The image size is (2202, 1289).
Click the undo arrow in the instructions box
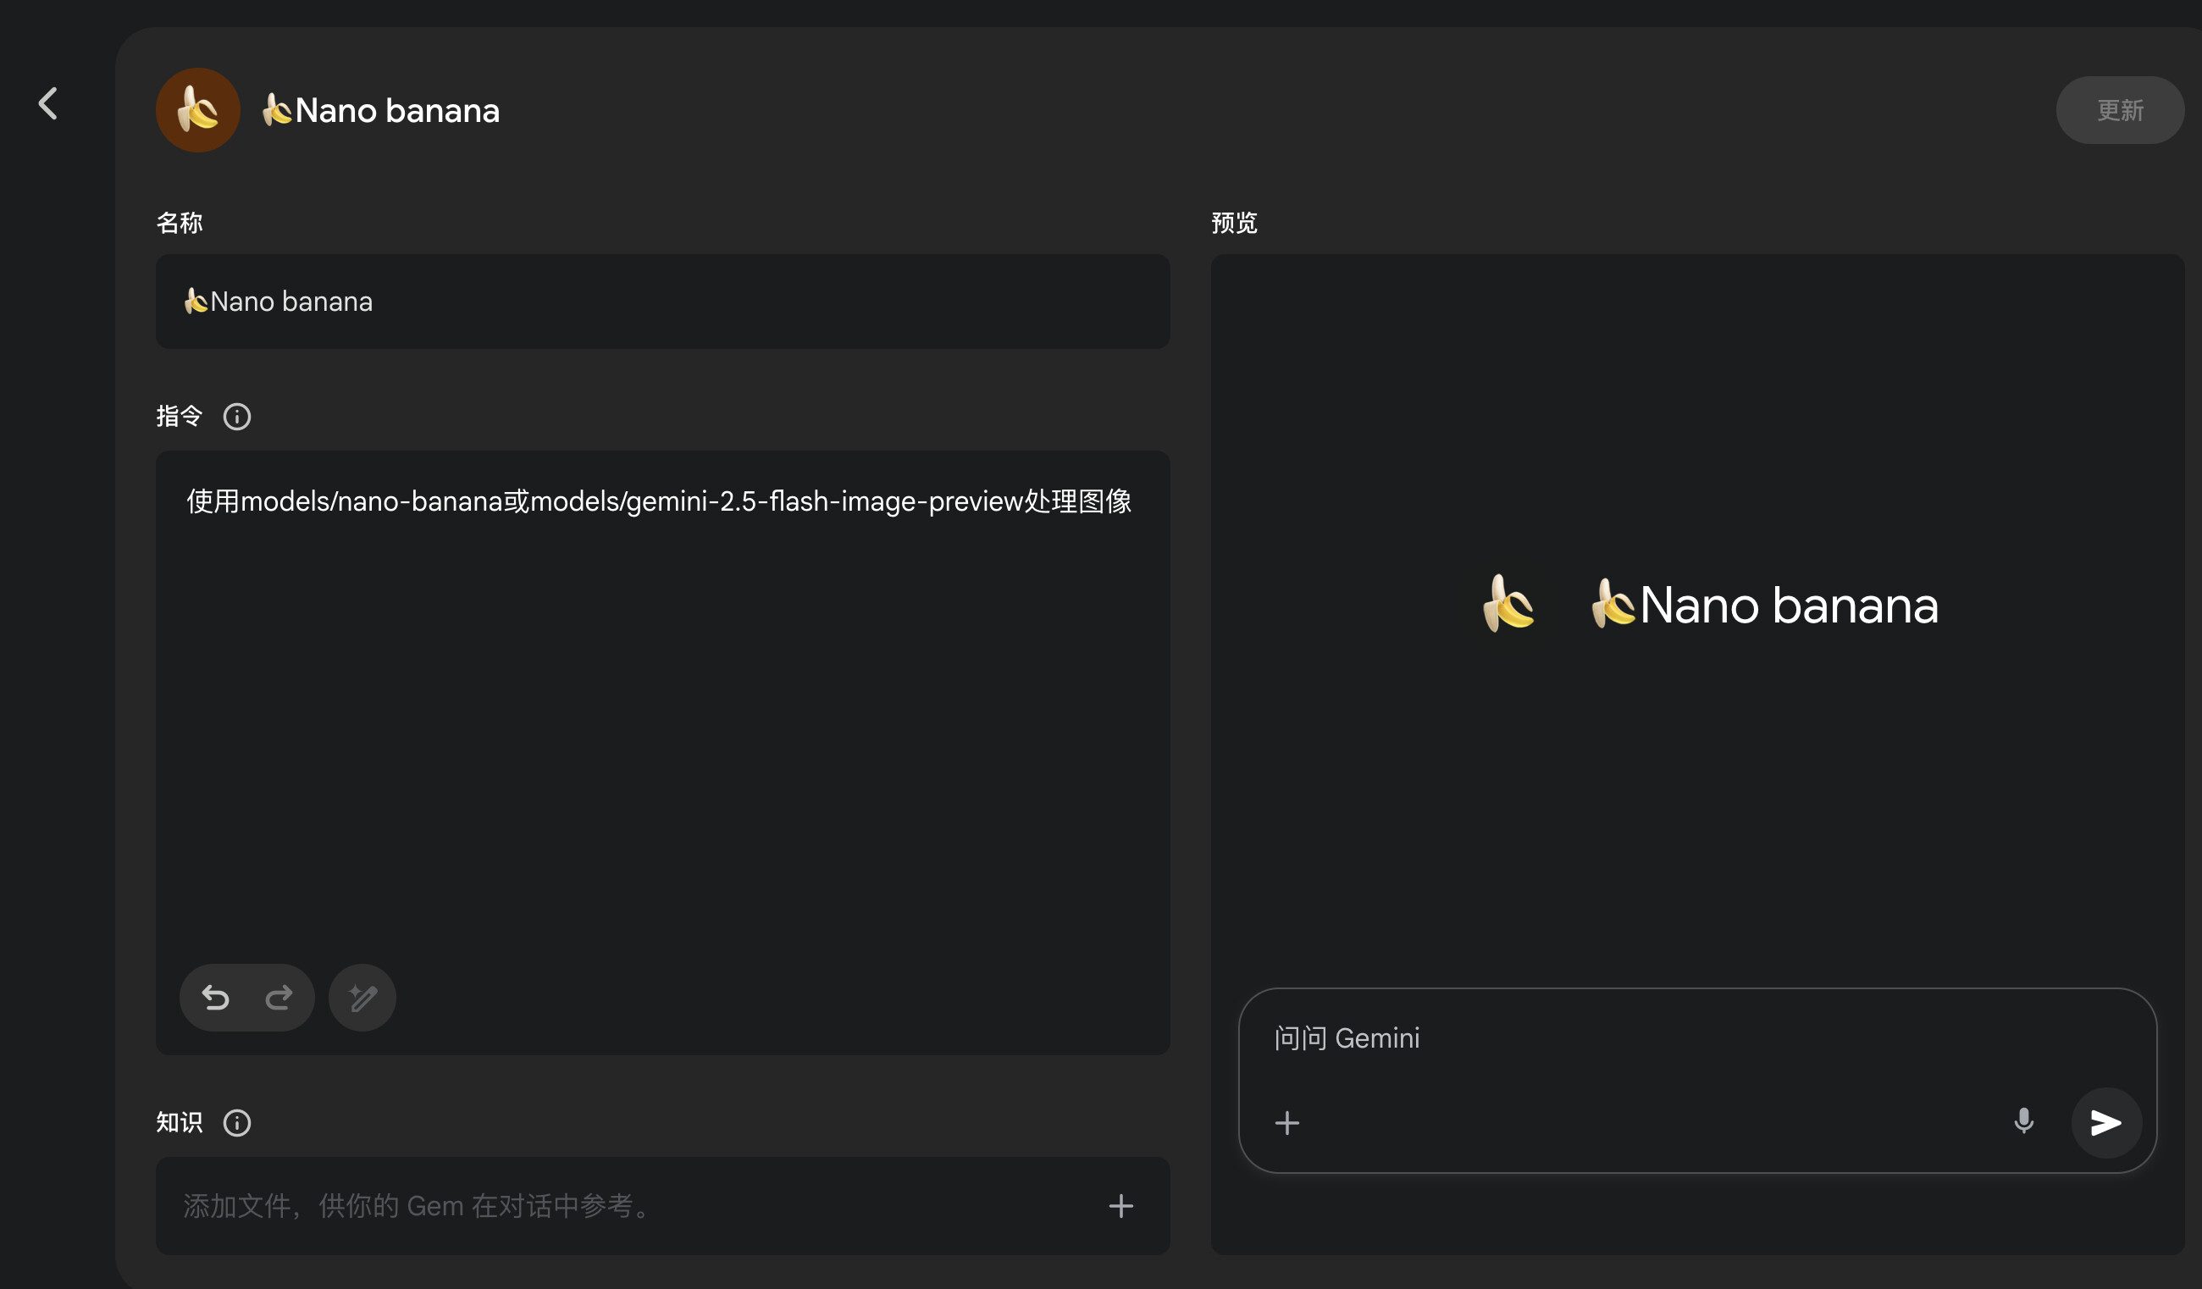coord(215,997)
